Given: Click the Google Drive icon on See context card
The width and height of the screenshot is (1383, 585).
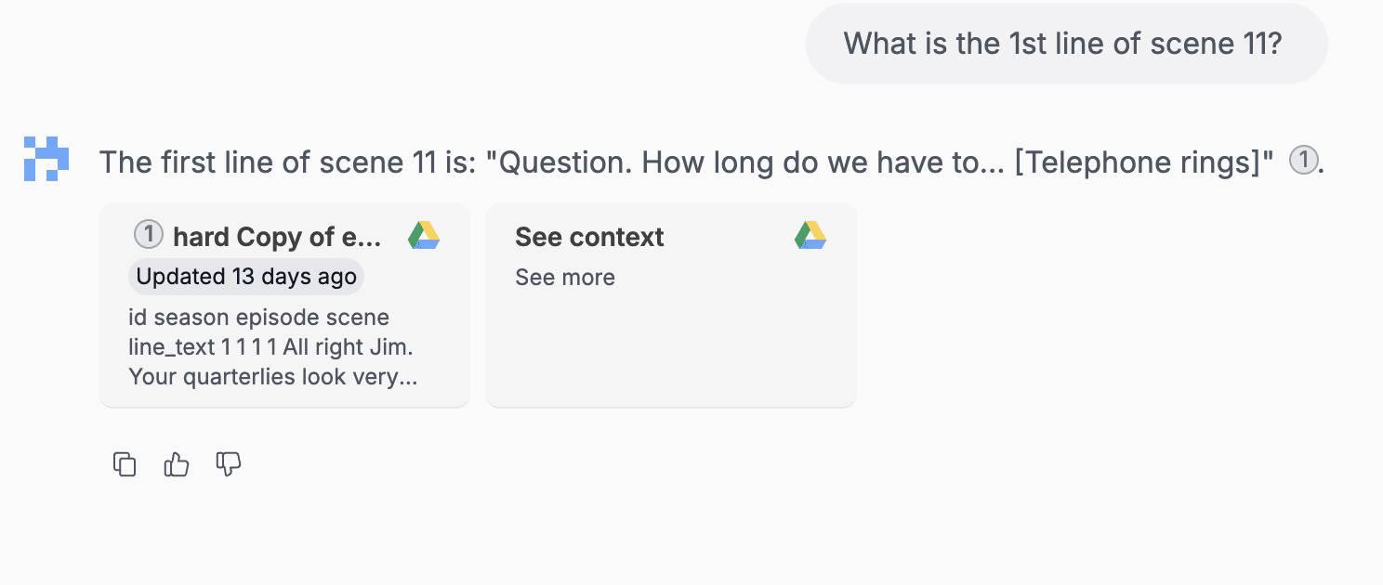Looking at the screenshot, I should pyautogui.click(x=810, y=236).
